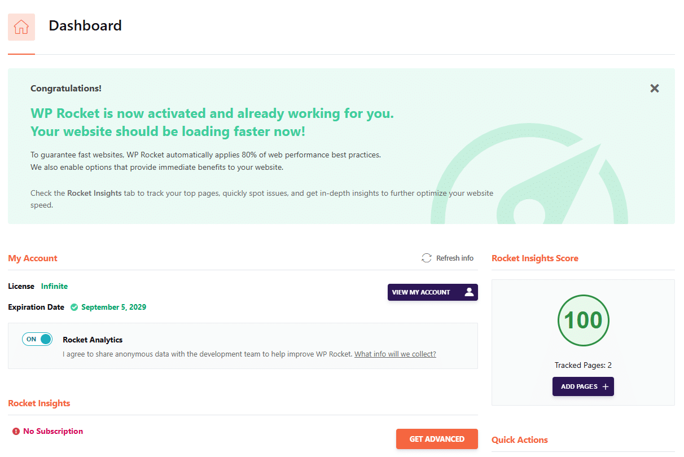Click the Get Advanced button
Viewport: 684px width, 457px height.
(437, 439)
